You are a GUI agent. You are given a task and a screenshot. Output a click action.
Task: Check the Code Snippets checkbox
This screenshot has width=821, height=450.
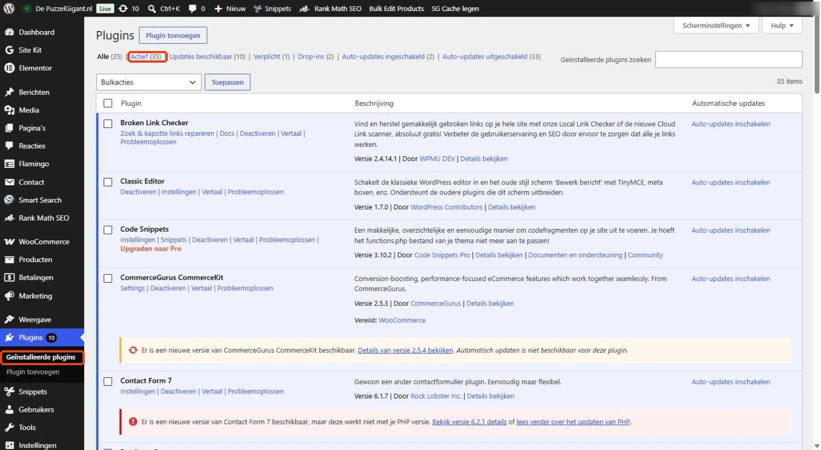pyautogui.click(x=108, y=229)
